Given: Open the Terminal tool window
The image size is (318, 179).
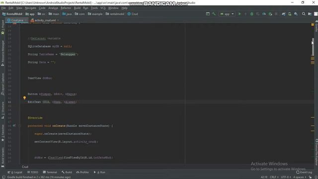Looking at the screenshot, I should point(50,173).
